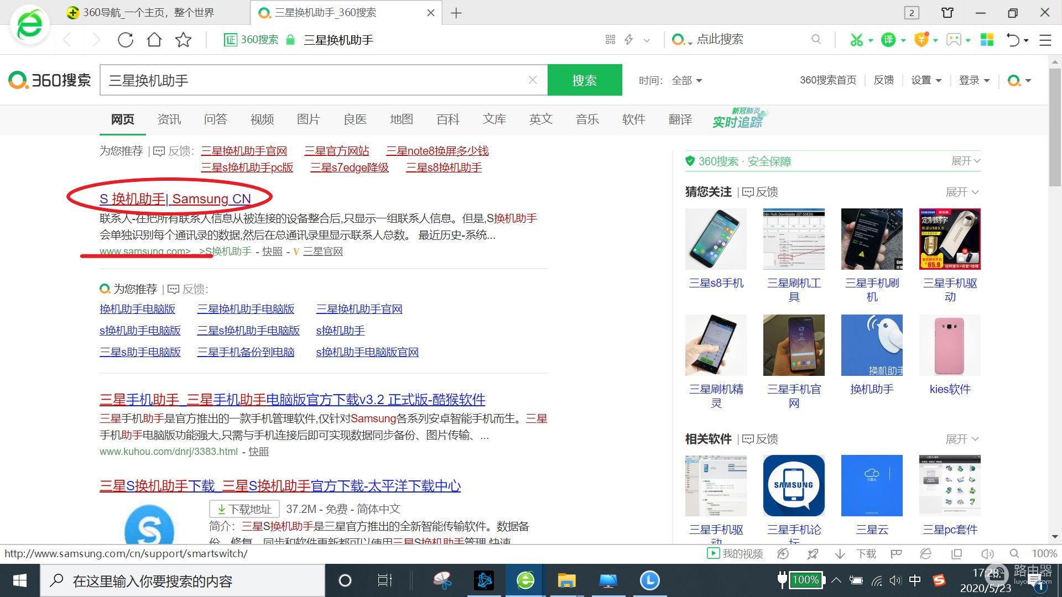Click 三星换机助手电脑版 recommendation
Image resolution: width=1062 pixels, height=597 pixels.
[x=246, y=309]
